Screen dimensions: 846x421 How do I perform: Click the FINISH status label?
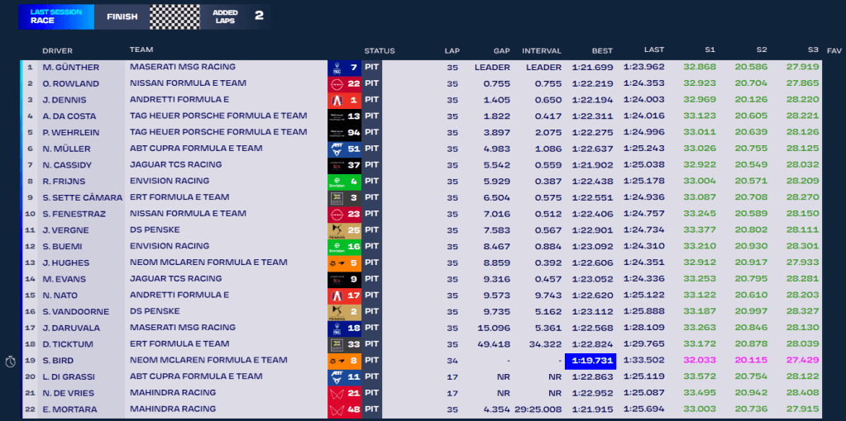click(x=122, y=17)
